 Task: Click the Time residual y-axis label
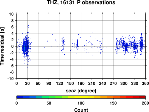tap(2, 46)
